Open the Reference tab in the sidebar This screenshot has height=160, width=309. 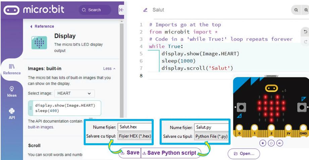tap(12, 69)
